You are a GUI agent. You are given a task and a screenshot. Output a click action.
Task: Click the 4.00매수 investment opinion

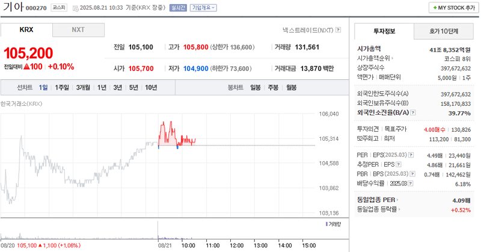pyautogui.click(x=434, y=130)
